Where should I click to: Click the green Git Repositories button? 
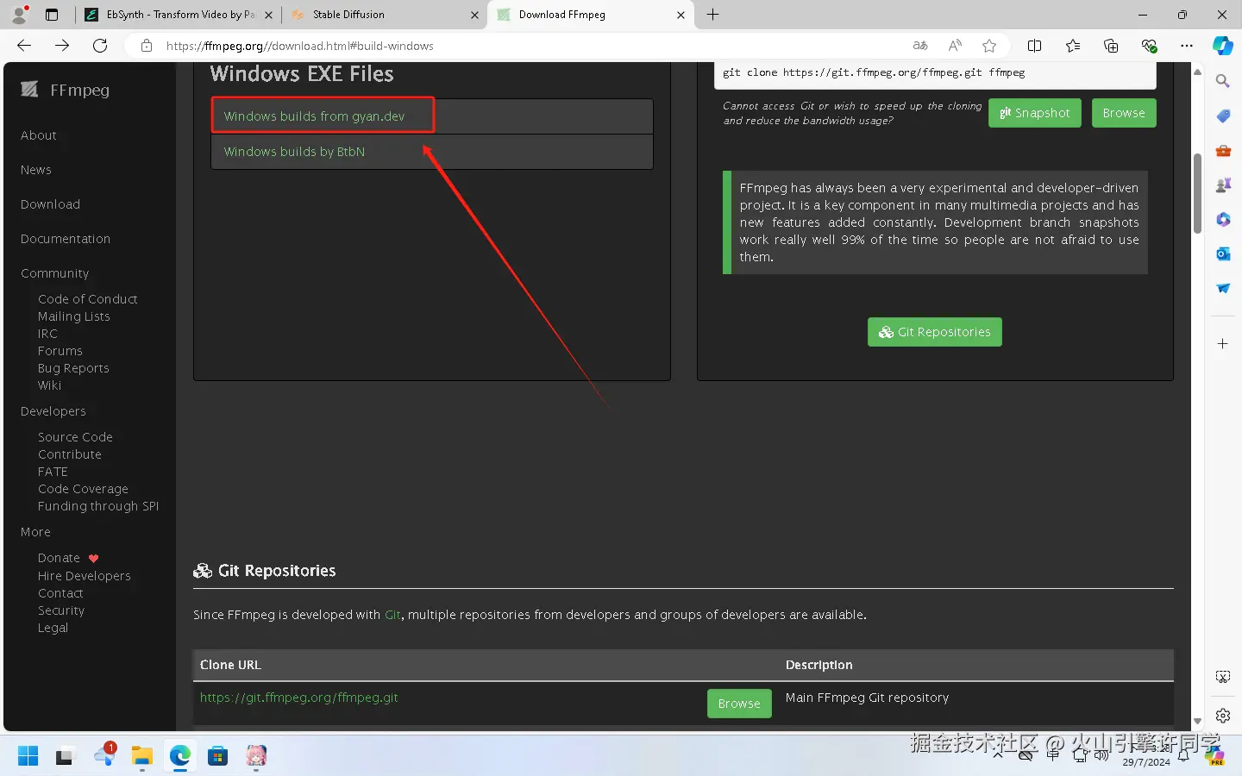(934, 332)
